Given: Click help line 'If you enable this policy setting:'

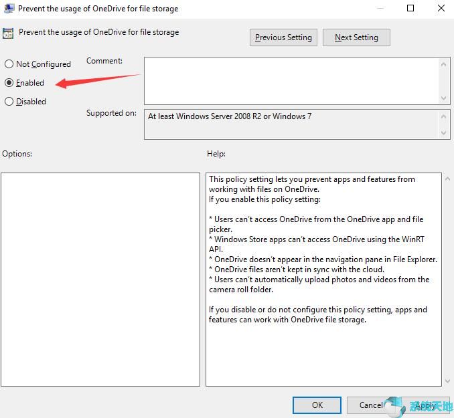Looking at the screenshot, I should coord(264,199).
